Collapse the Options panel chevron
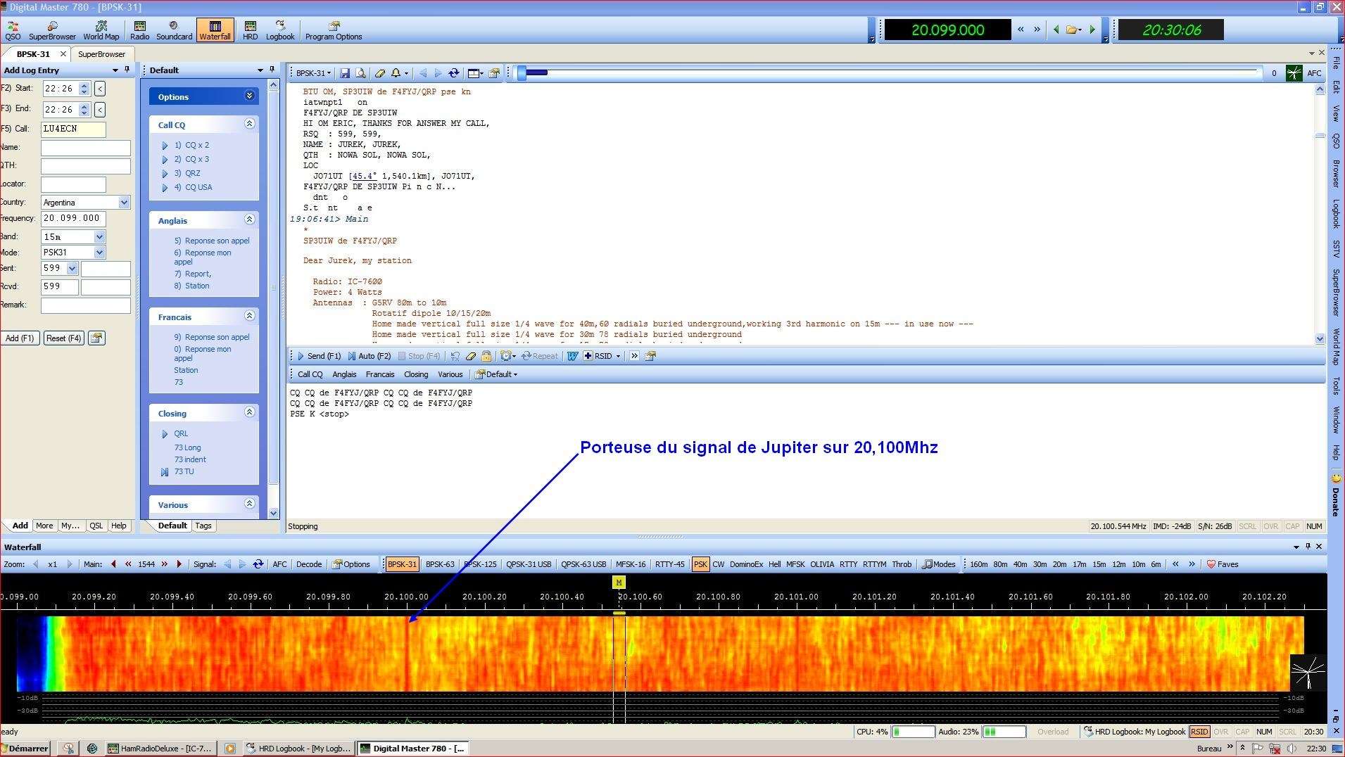Image resolution: width=1345 pixels, height=757 pixels. point(249,96)
